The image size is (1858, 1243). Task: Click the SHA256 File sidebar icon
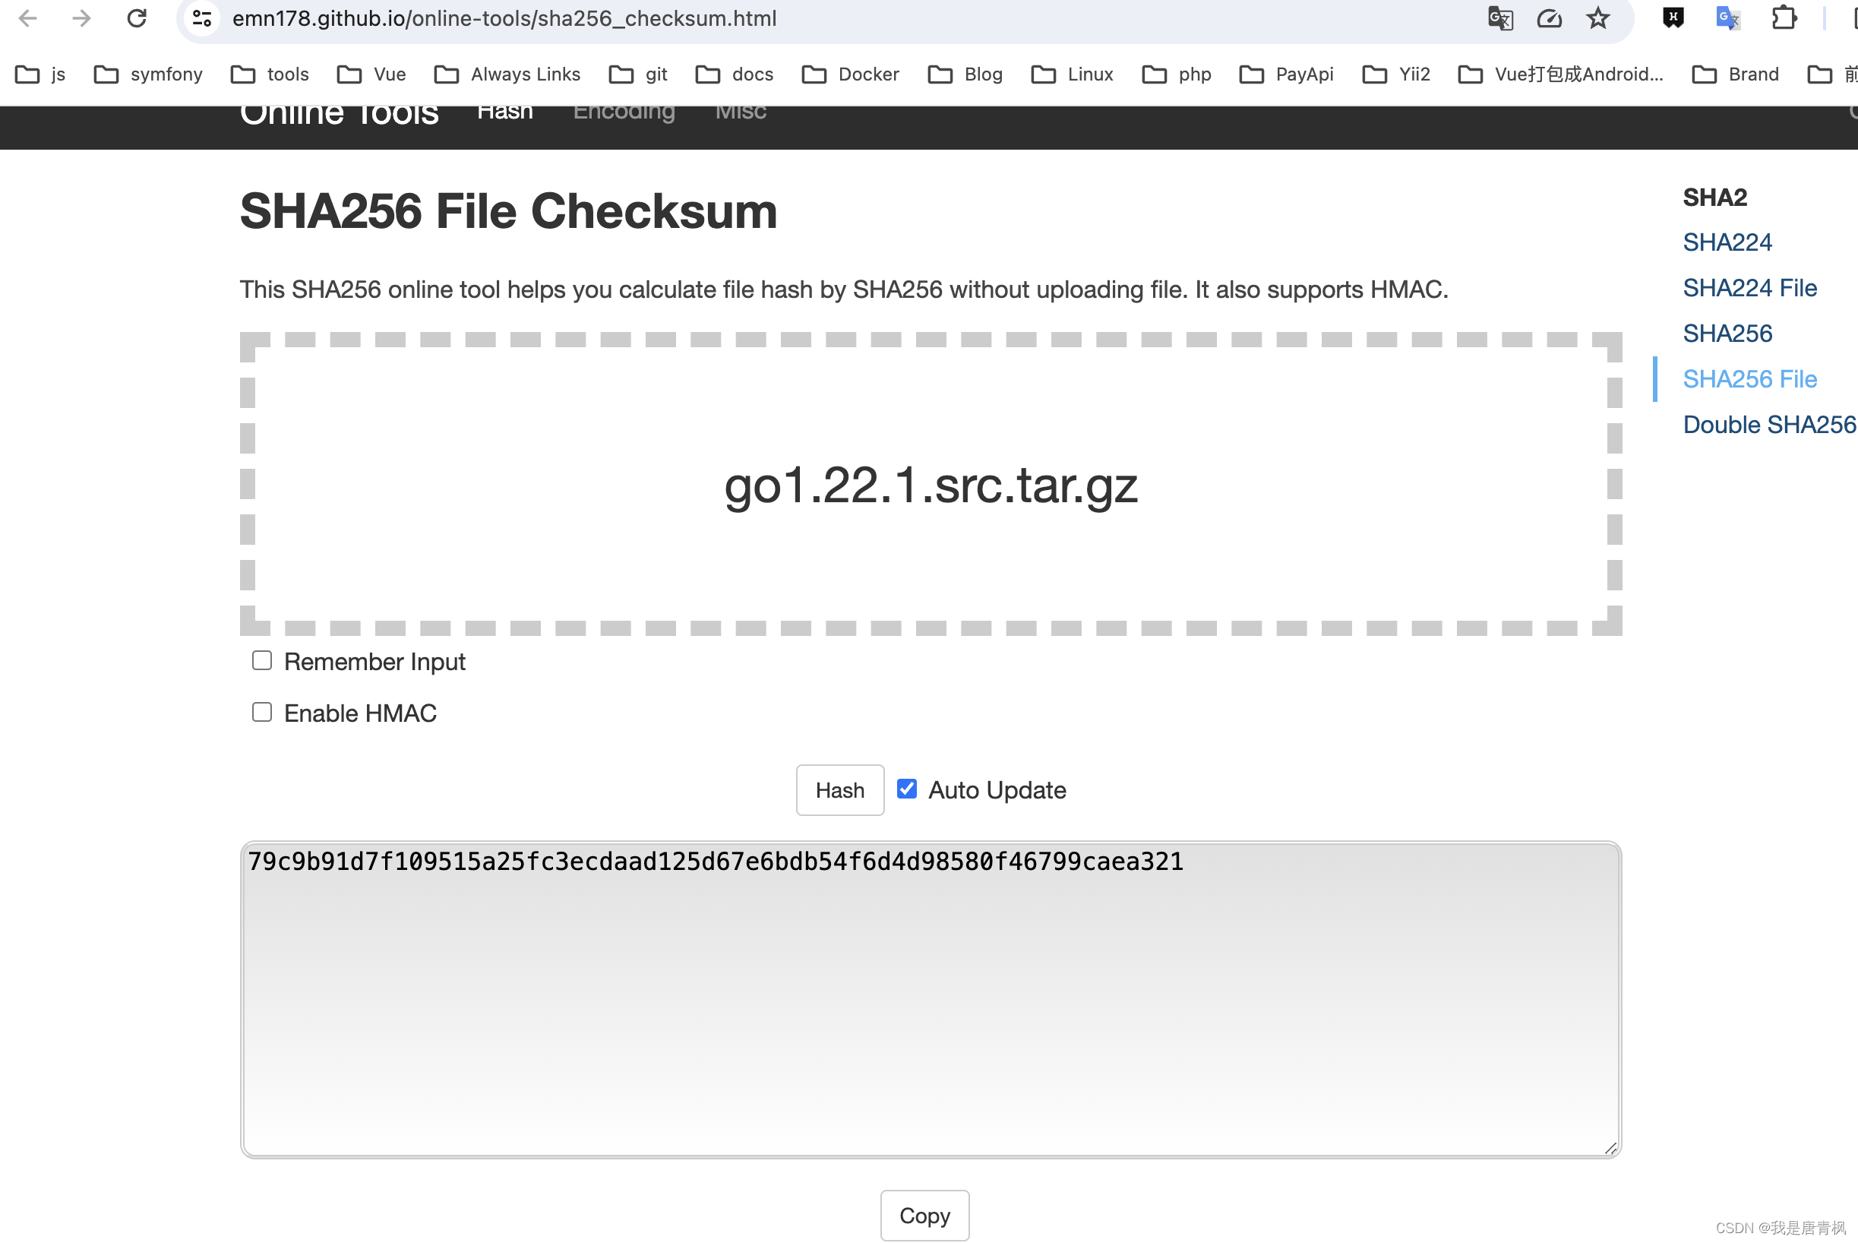click(x=1749, y=378)
